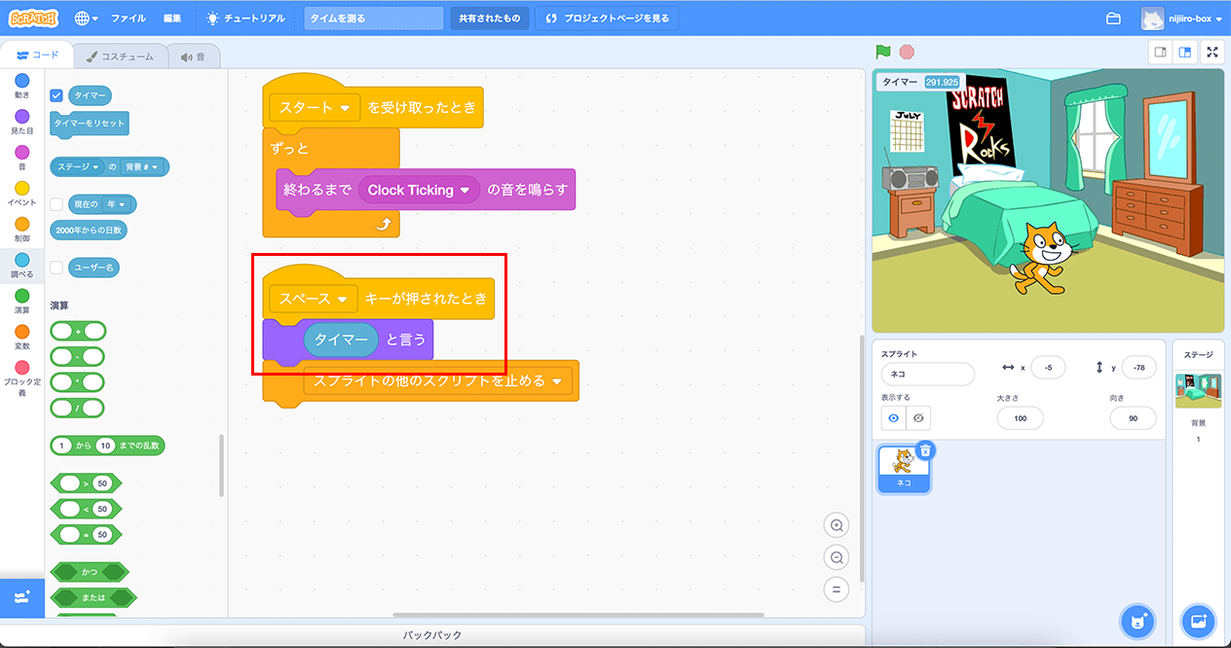Delete the ネコ sprite with trash icon
Image resolution: width=1231 pixels, height=648 pixels.
(925, 450)
